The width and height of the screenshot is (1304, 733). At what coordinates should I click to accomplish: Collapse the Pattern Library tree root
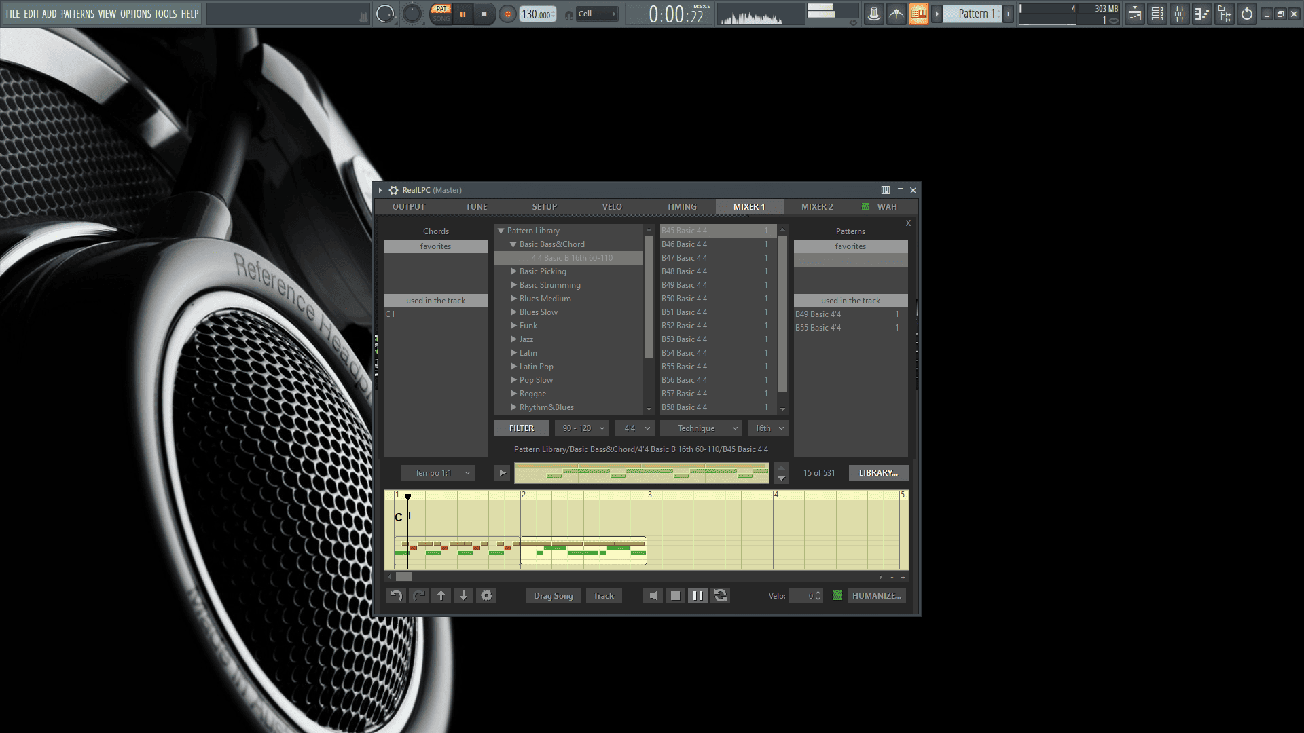point(501,231)
